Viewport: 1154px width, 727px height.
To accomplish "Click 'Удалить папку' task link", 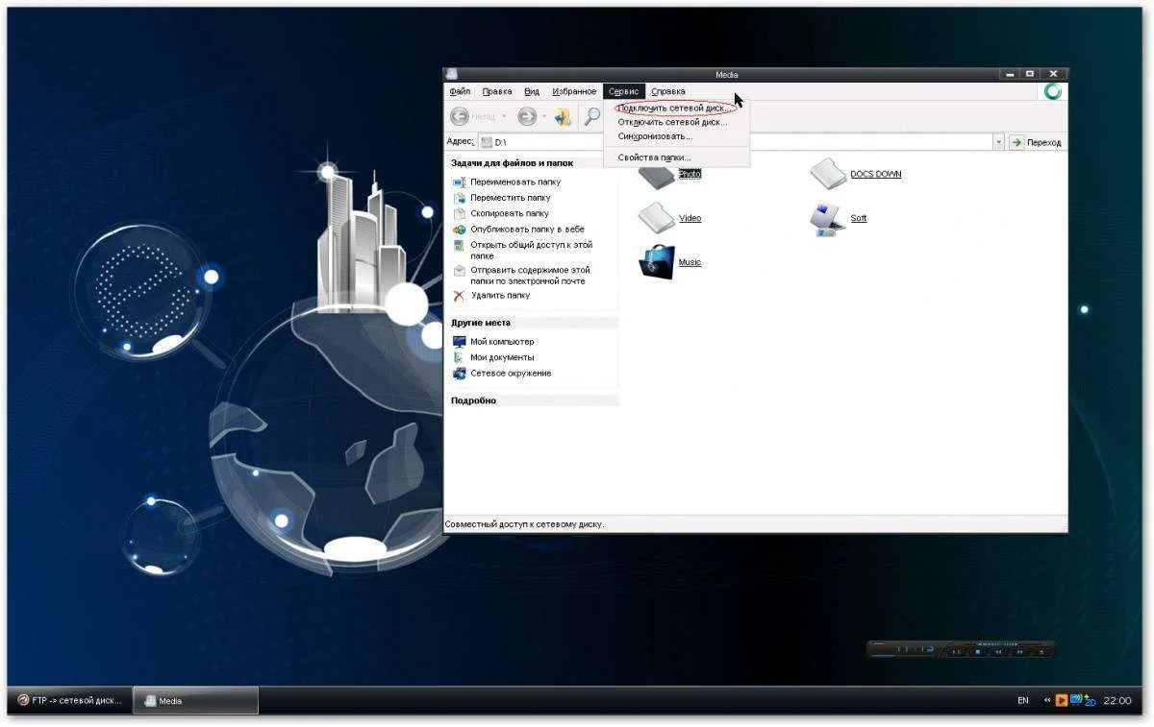I will [500, 296].
